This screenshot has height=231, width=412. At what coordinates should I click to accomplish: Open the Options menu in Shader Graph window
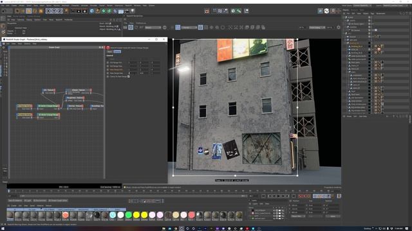point(27,44)
